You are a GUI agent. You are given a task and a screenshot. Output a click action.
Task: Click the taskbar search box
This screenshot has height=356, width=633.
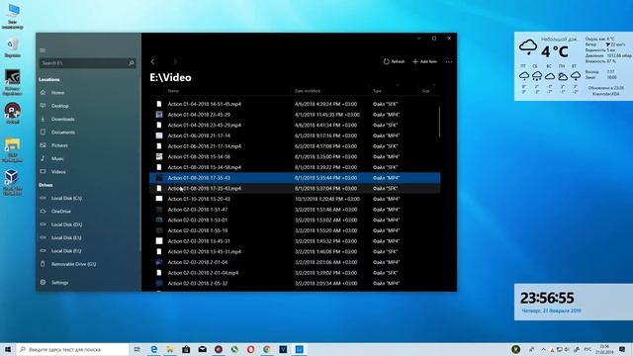coord(72,349)
